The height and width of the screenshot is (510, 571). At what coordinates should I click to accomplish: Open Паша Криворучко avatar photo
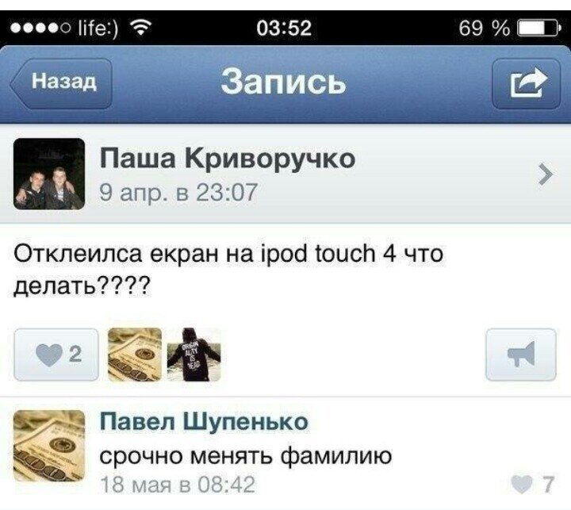[x=49, y=174]
